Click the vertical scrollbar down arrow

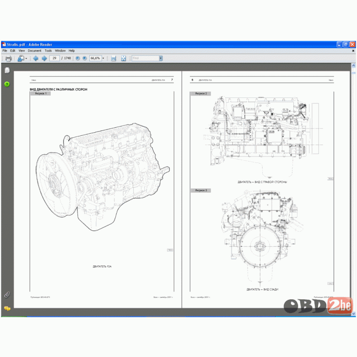click(353, 314)
